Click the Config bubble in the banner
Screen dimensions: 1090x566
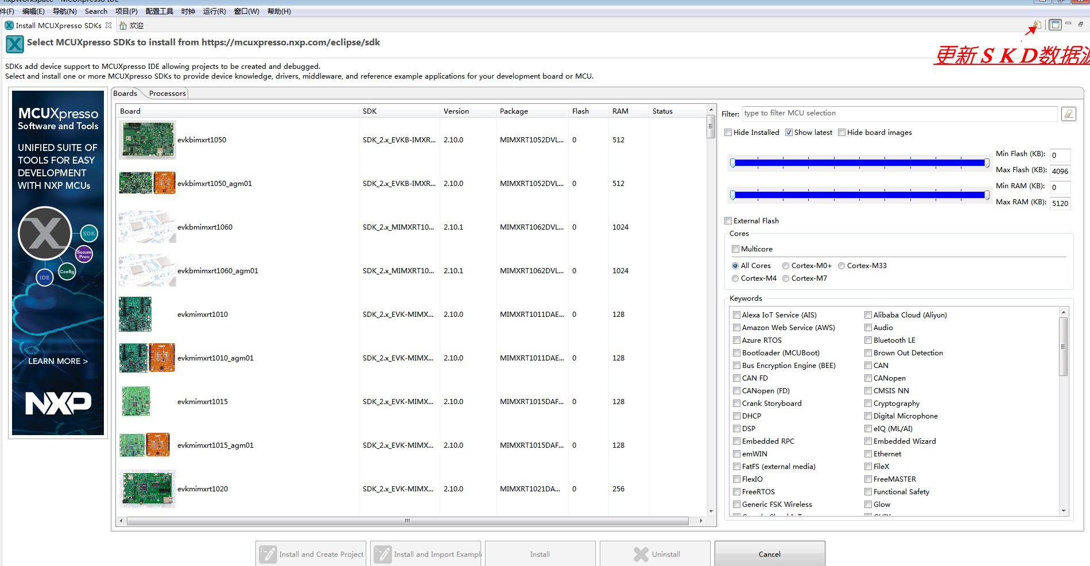coord(67,271)
